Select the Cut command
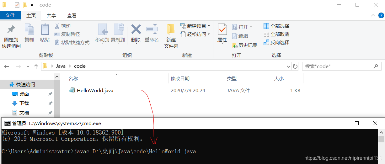385x164 pixels. coord(63,26)
